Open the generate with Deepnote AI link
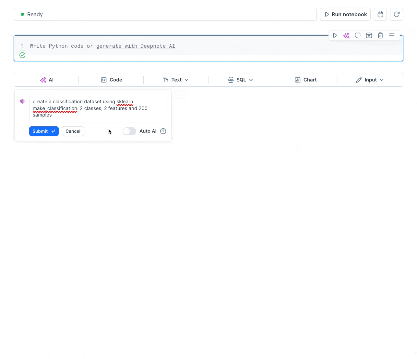 [136, 46]
